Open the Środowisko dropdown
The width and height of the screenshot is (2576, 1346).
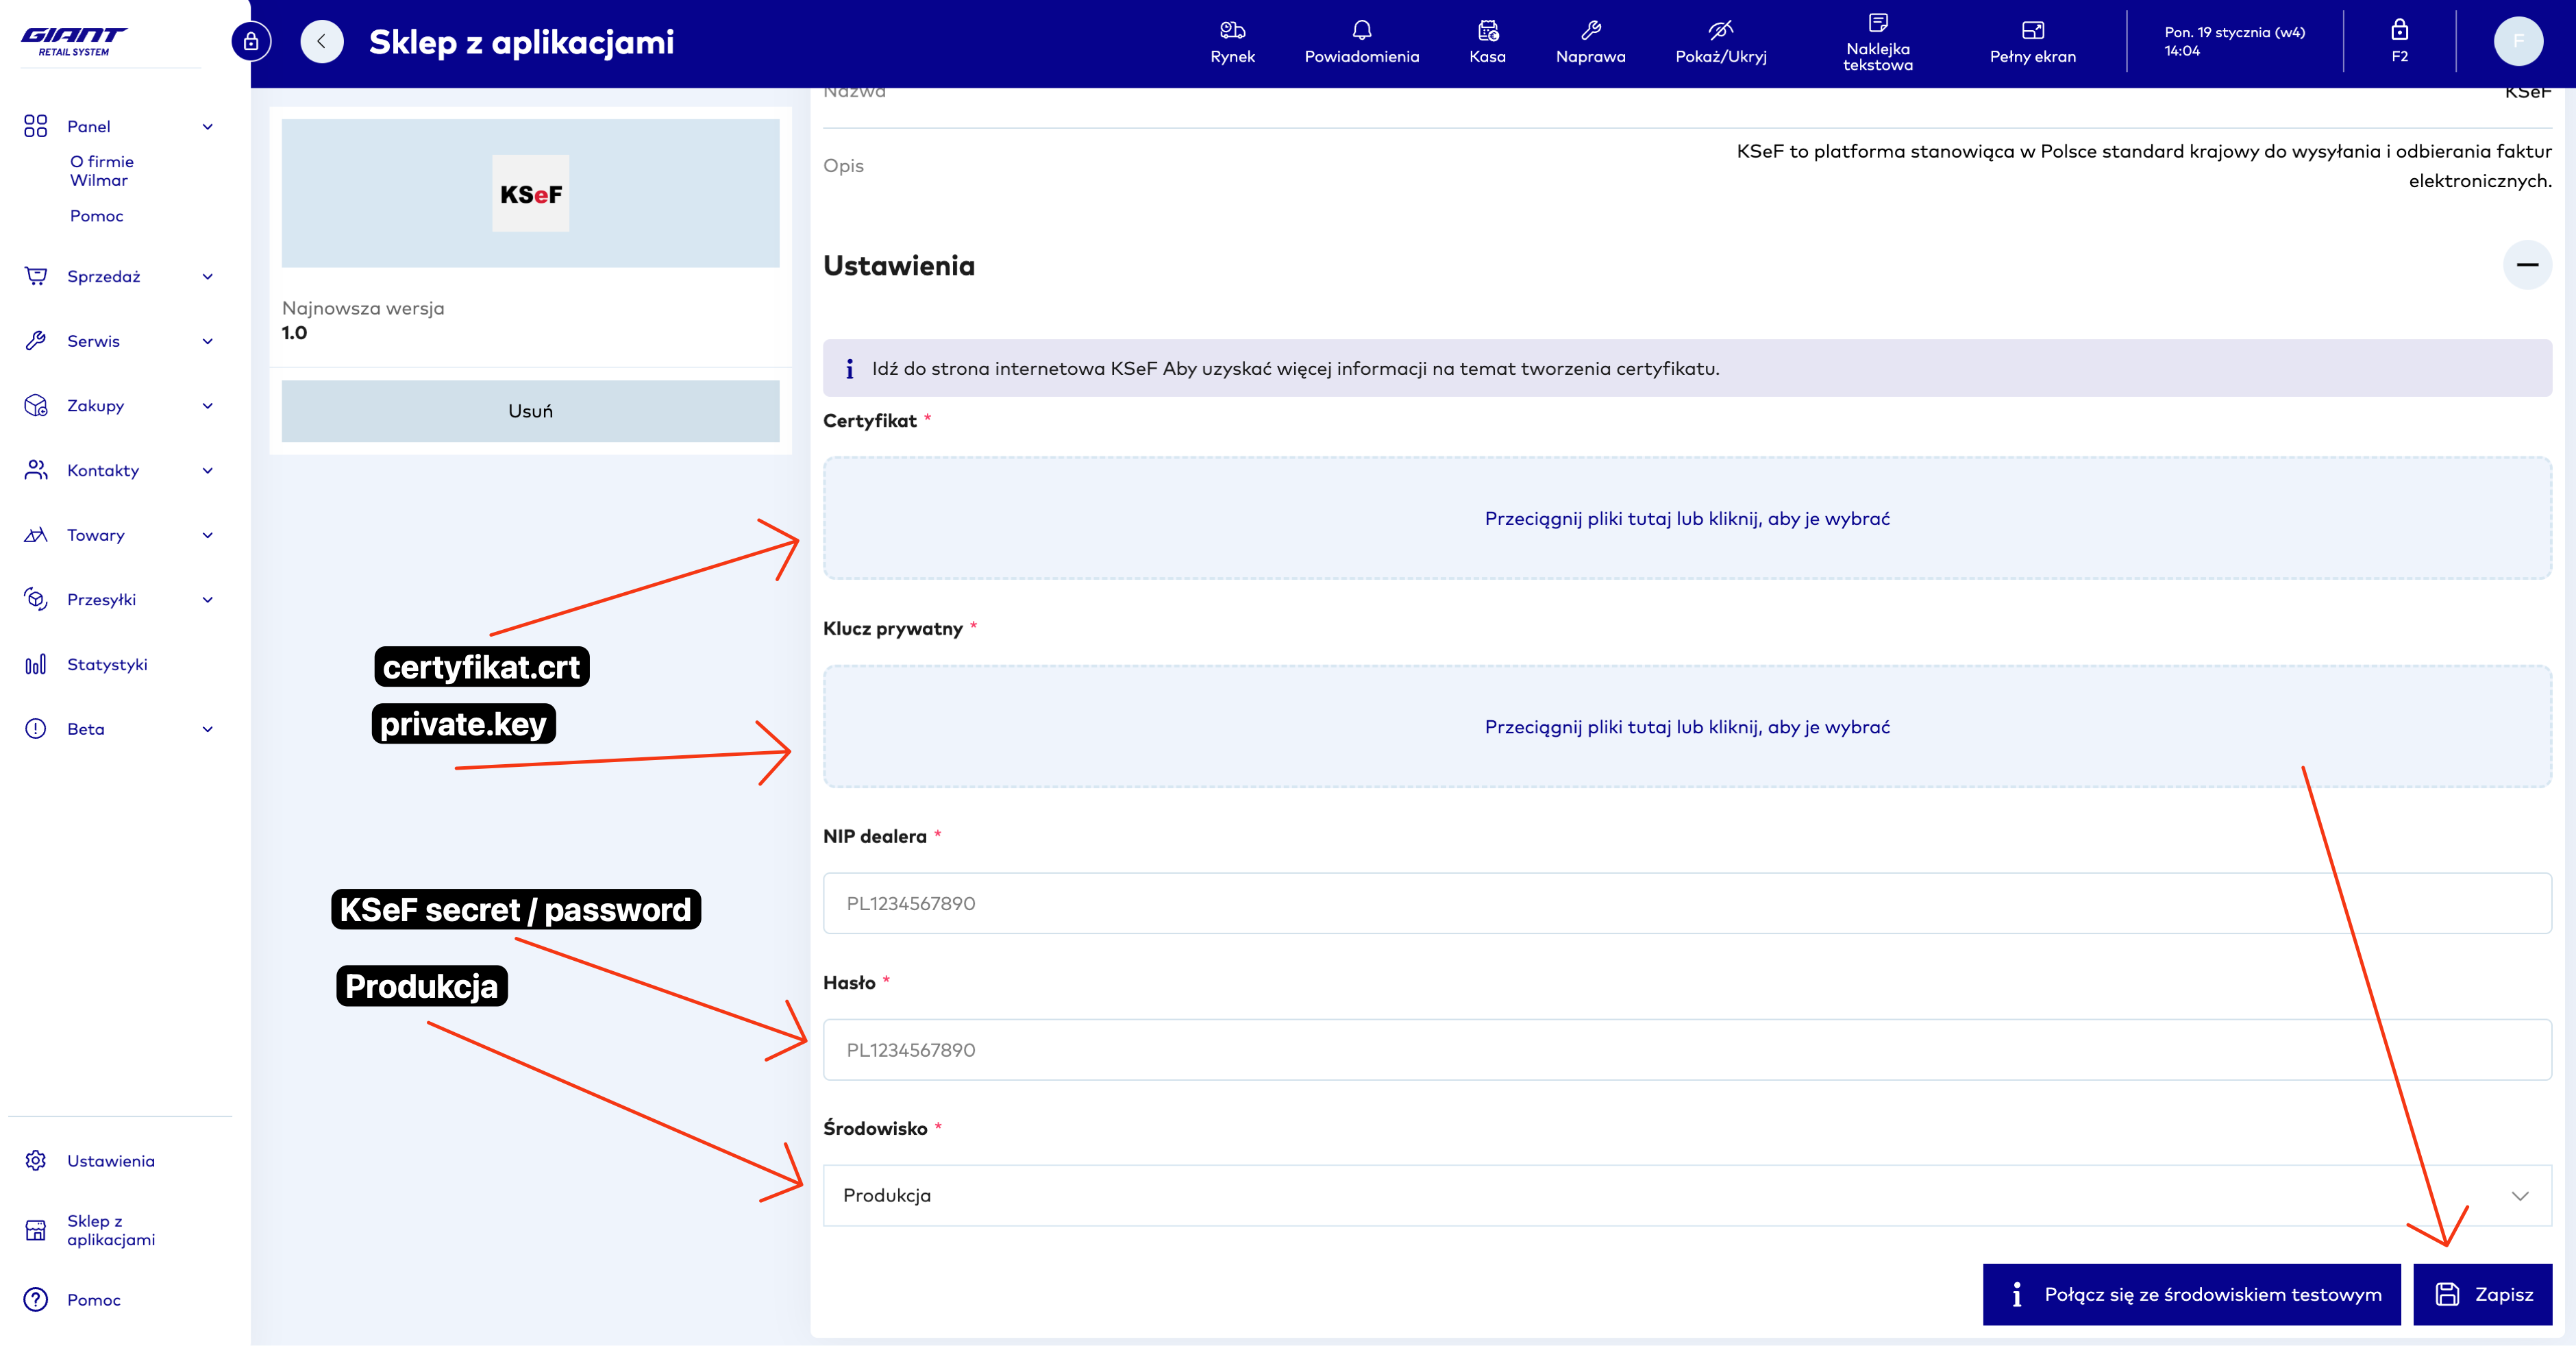pos(1686,1195)
